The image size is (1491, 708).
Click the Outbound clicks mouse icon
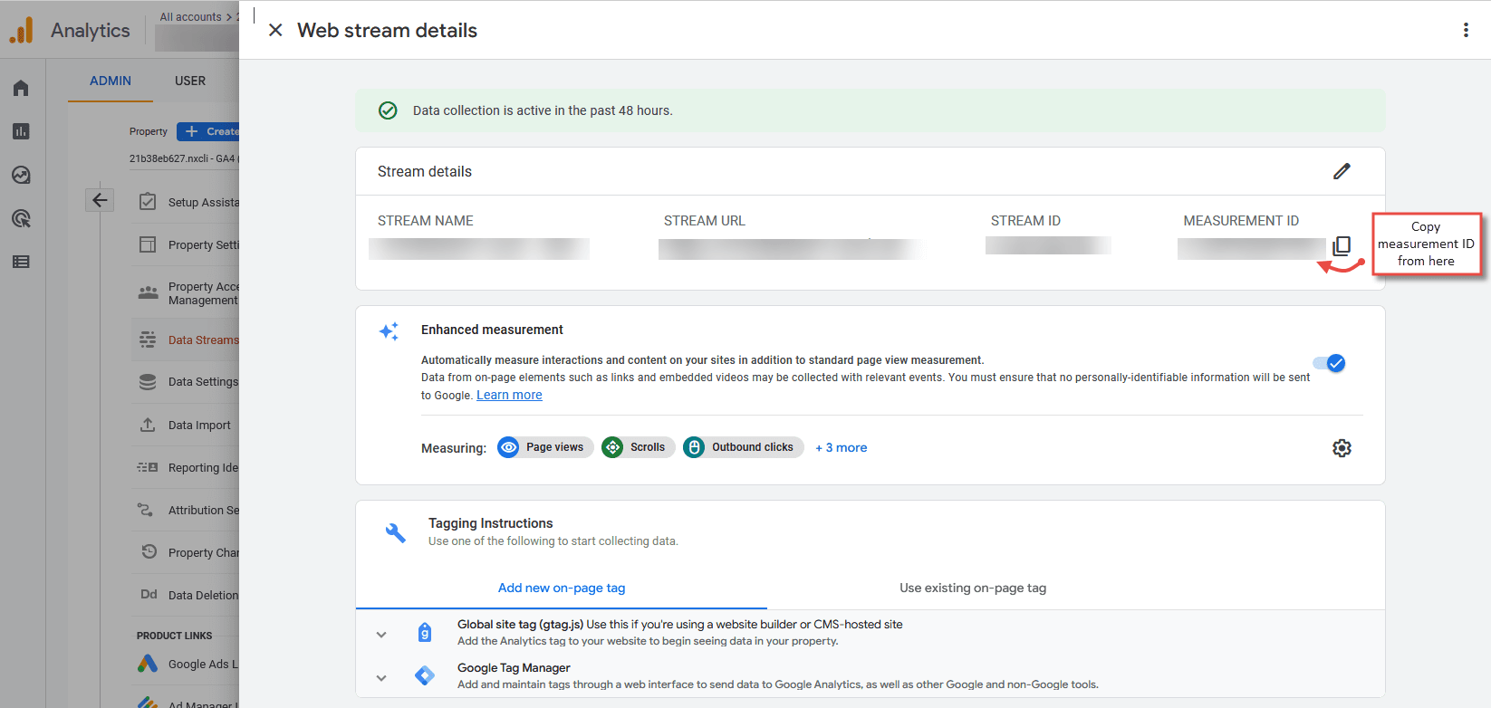coord(694,447)
